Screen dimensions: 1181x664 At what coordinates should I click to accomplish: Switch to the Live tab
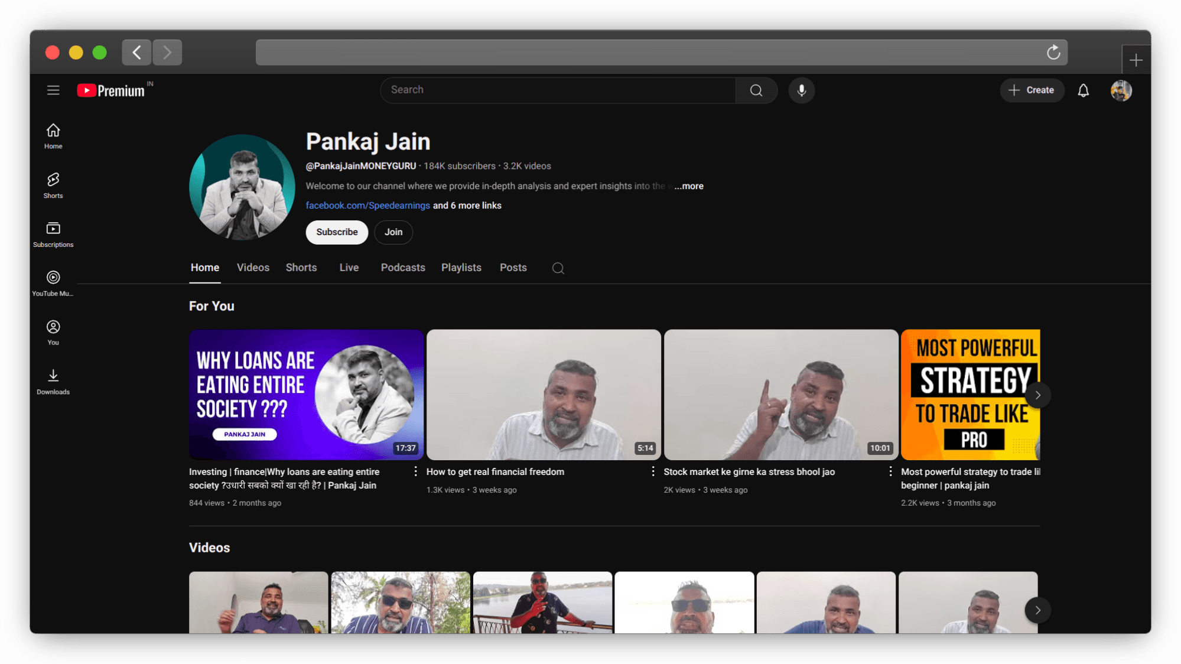(x=349, y=268)
